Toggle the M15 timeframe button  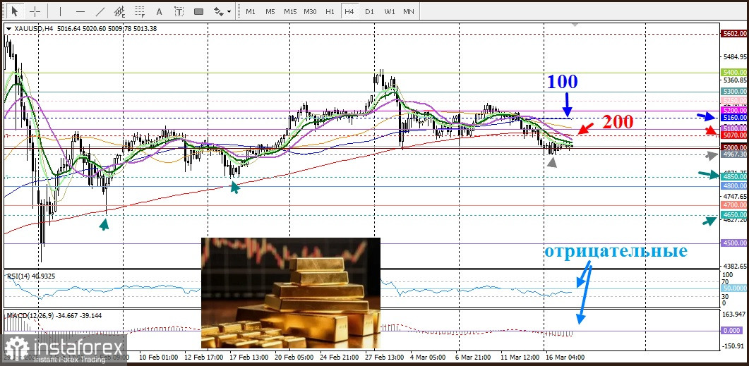click(290, 11)
